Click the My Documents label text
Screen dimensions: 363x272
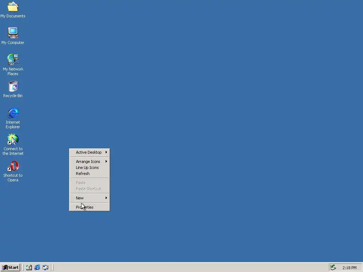point(13,16)
